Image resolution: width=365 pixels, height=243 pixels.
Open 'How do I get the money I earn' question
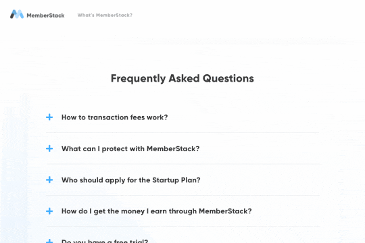coord(156,211)
